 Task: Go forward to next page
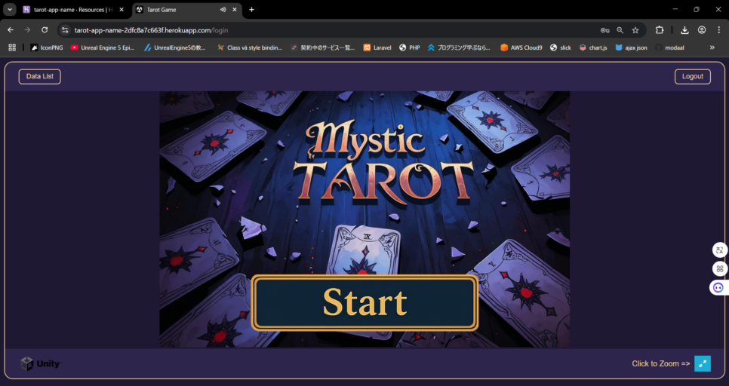(27, 30)
